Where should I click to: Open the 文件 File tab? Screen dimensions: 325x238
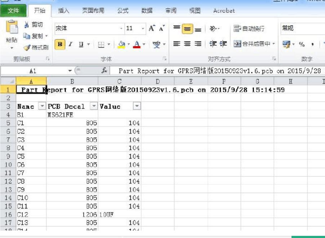[x=13, y=10]
